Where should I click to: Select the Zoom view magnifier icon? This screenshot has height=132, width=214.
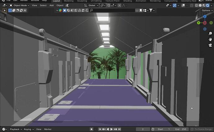[x=210, y=33]
